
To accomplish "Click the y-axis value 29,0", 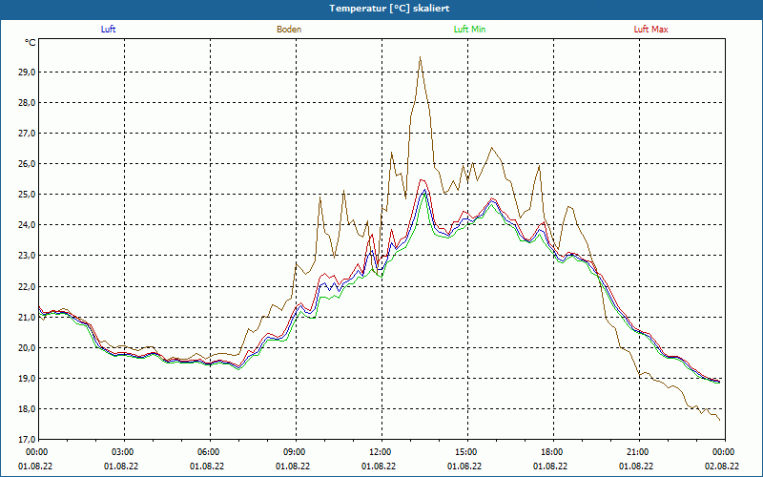I will 27,73.
